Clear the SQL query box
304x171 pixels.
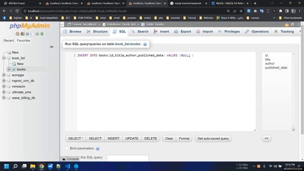169,138
